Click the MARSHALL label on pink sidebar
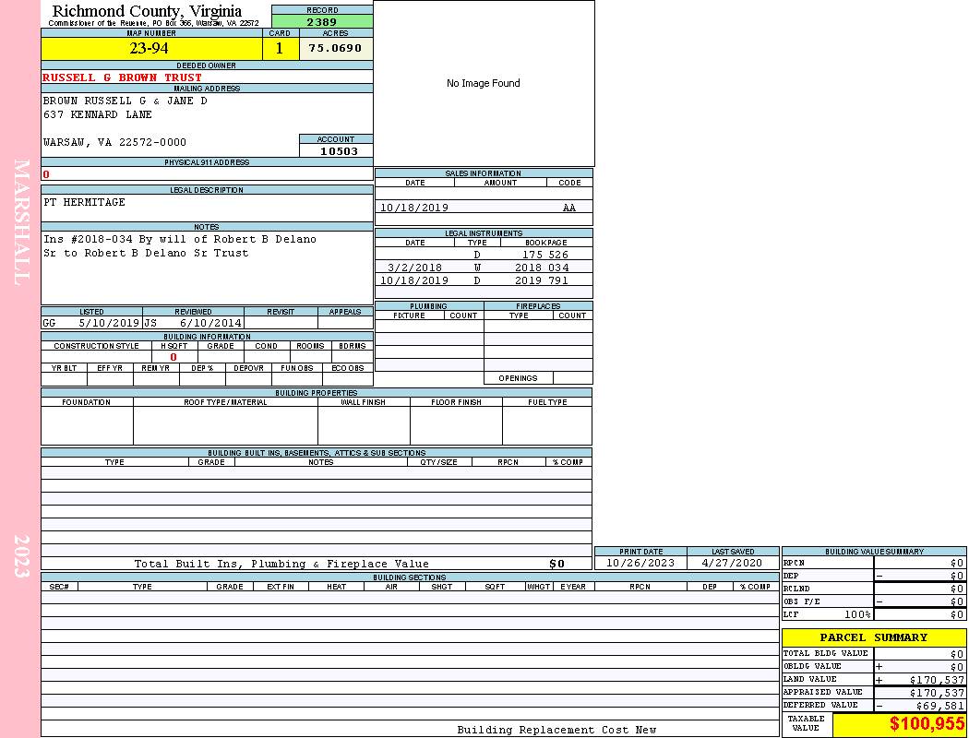969x738 pixels. 22,221
